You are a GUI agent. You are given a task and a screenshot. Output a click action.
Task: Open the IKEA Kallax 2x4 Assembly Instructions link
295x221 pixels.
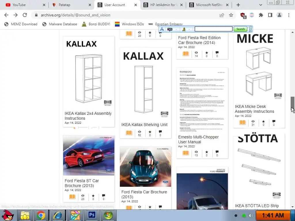(x=88, y=116)
